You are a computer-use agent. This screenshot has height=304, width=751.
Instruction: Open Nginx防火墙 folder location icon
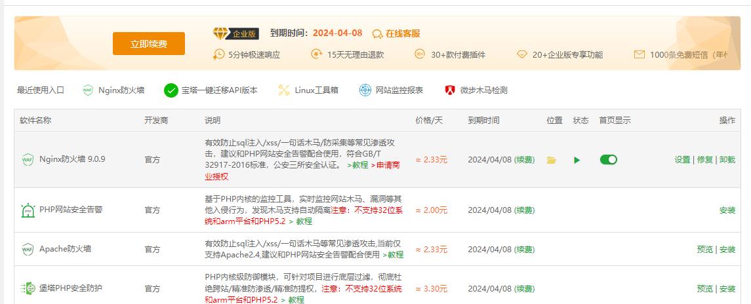tap(552, 160)
